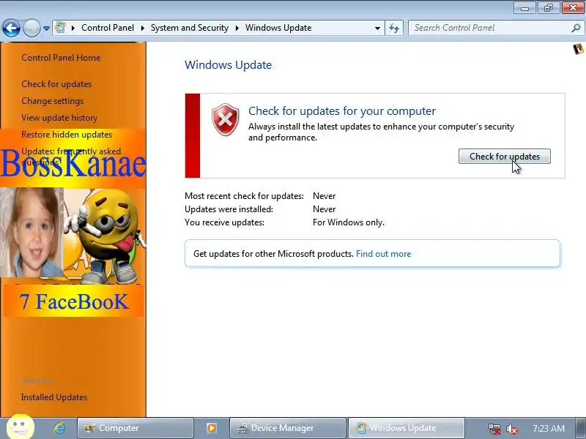Open Control Panel Home link
This screenshot has width=586, height=439.
point(61,58)
